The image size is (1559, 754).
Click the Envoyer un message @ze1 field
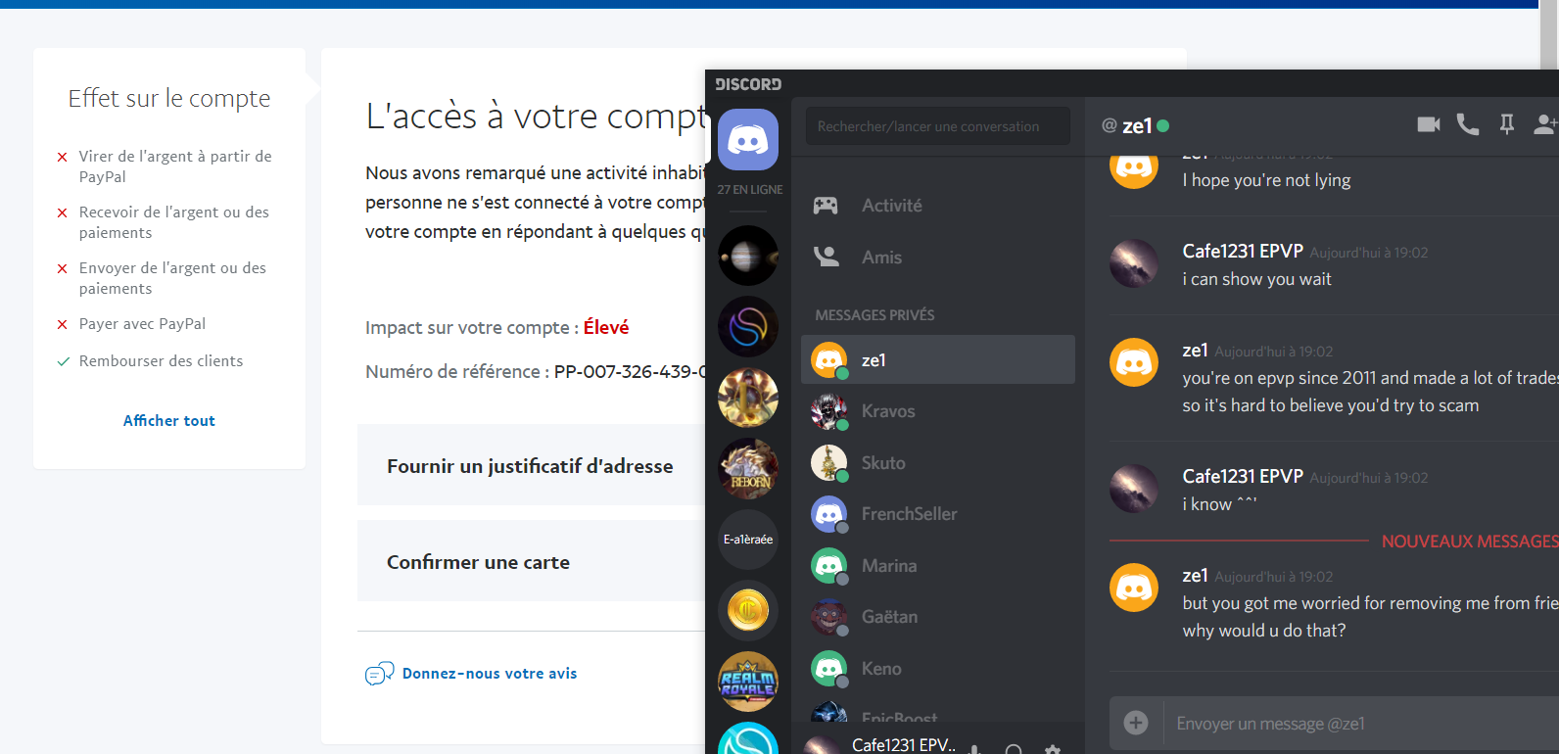(1361, 723)
